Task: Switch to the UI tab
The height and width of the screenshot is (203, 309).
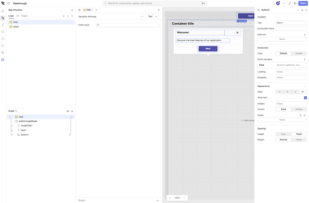Action: [17, 16]
